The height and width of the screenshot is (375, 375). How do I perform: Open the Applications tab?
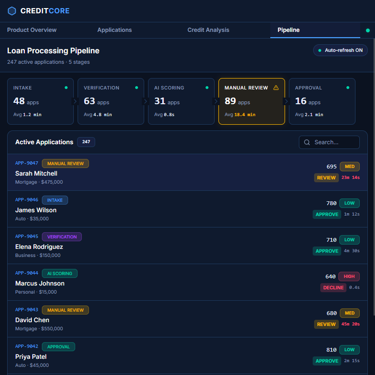114,30
